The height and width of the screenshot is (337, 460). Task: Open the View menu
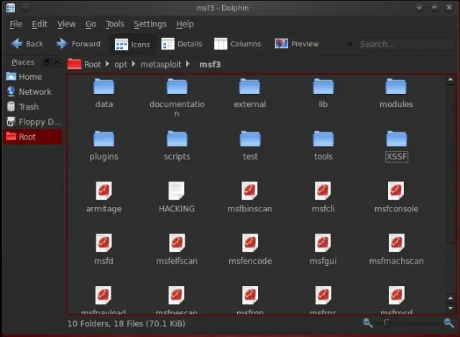(66, 24)
